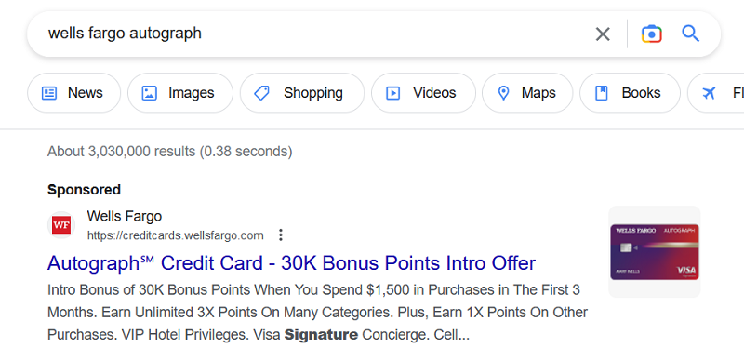Click the Shopping filter tag icon
The height and width of the screenshot is (362, 744).
tap(261, 93)
